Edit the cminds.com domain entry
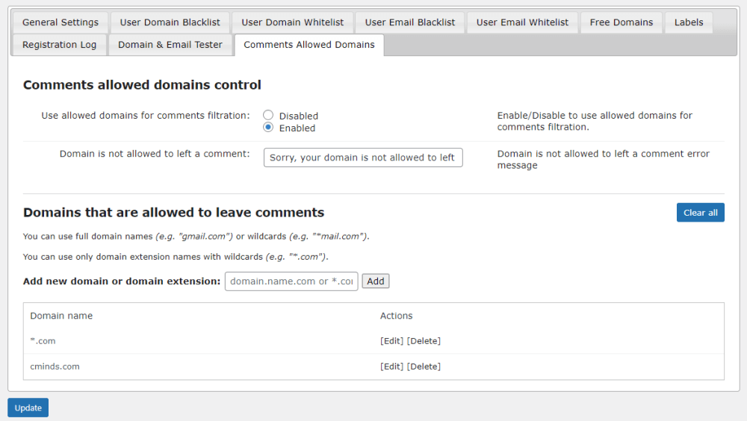Screen dimensions: 747x421 tap(391, 367)
